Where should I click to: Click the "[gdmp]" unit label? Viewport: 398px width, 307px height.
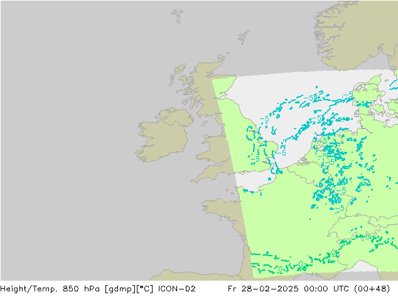point(120,289)
